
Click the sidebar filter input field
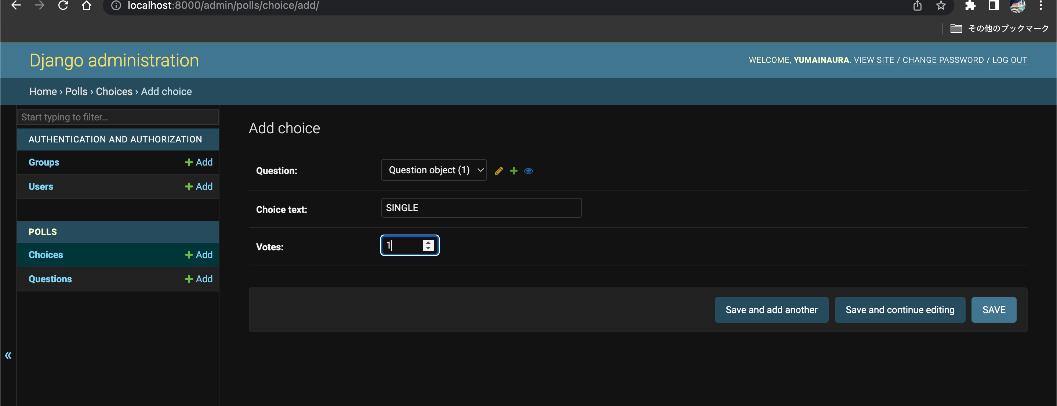click(117, 117)
